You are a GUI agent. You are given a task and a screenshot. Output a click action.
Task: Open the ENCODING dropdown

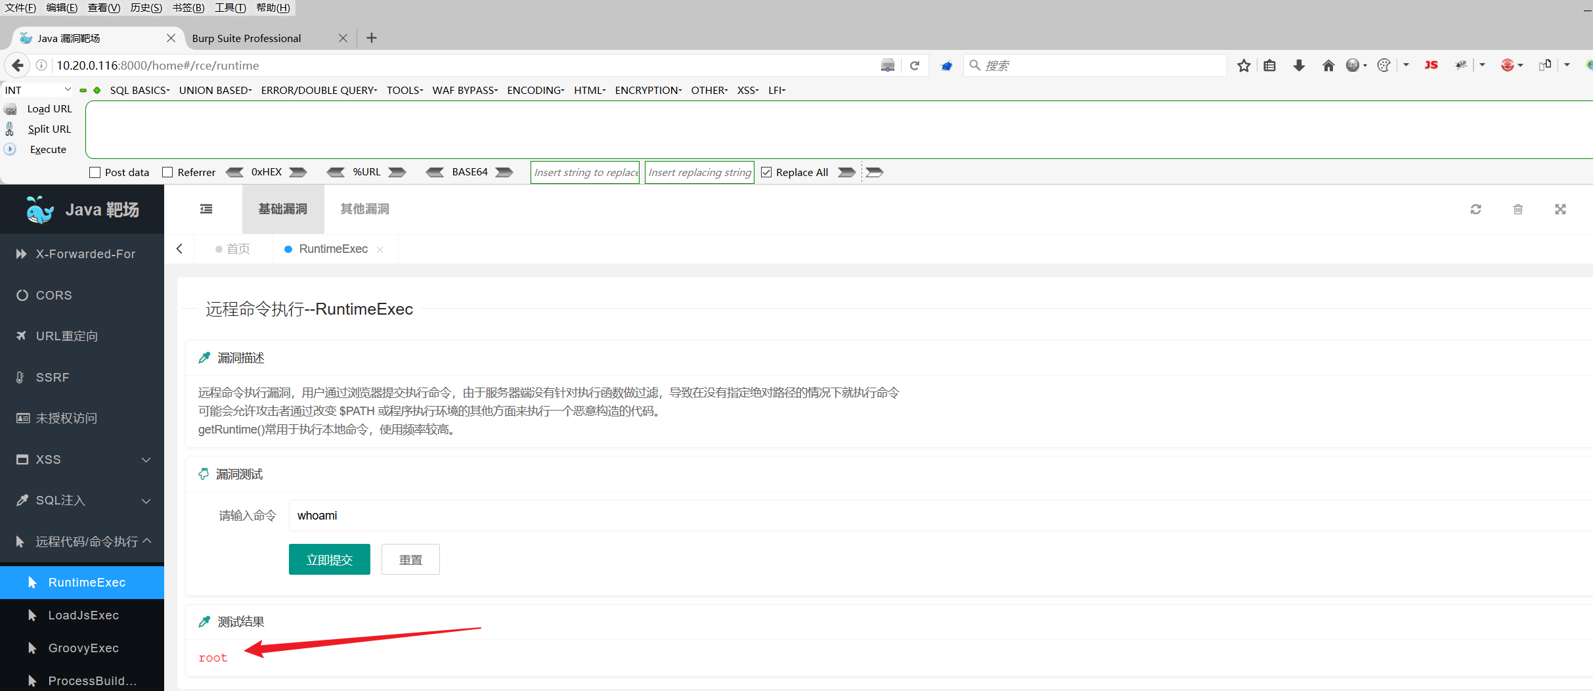click(536, 91)
